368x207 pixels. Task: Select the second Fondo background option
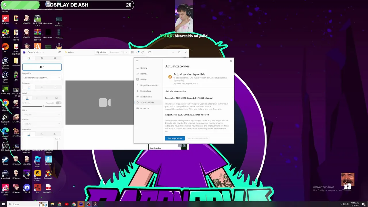(x=37, y=98)
